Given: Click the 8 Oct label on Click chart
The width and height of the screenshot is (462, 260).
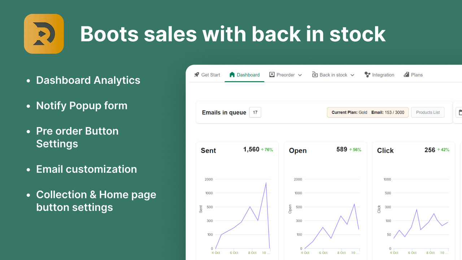Looking at the screenshot, I should (430, 253).
